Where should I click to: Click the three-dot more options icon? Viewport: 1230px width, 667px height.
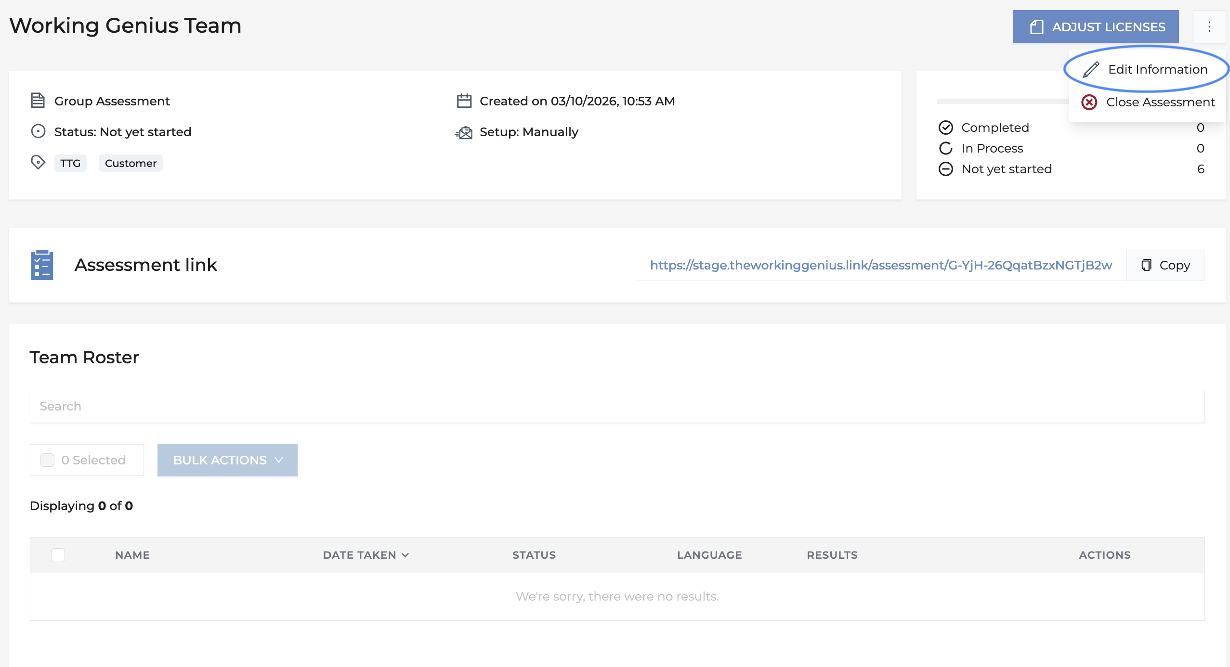pos(1209,26)
